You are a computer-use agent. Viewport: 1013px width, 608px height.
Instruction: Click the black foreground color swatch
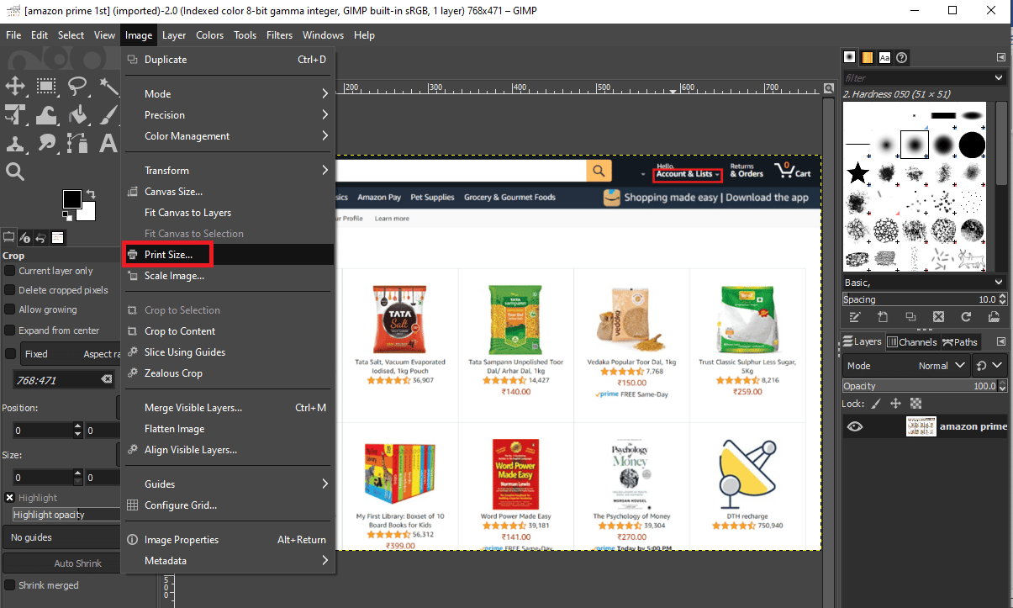pyautogui.click(x=72, y=198)
